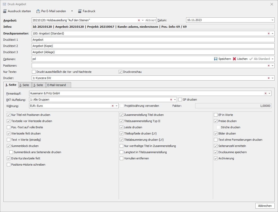Clear the Angebot field with red x
Viewport: 278px width, 212px height.
[139, 20]
